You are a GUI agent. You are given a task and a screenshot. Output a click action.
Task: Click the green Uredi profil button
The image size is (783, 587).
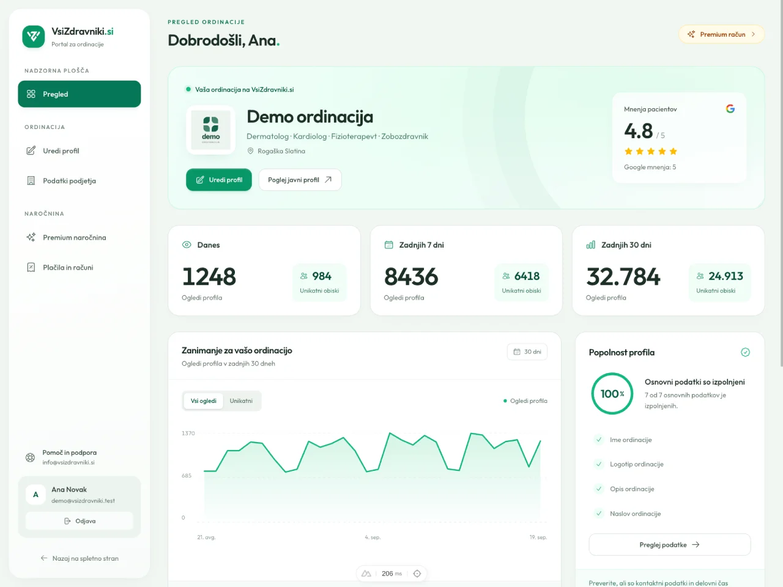coord(219,180)
